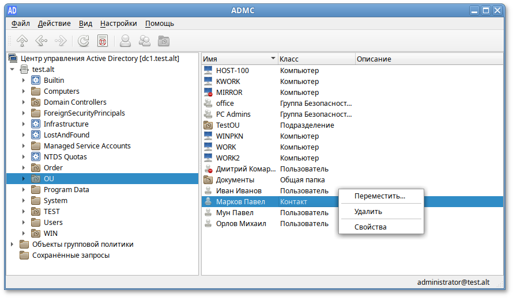
Task: Click the create user toolbar icon
Action: 125,41
